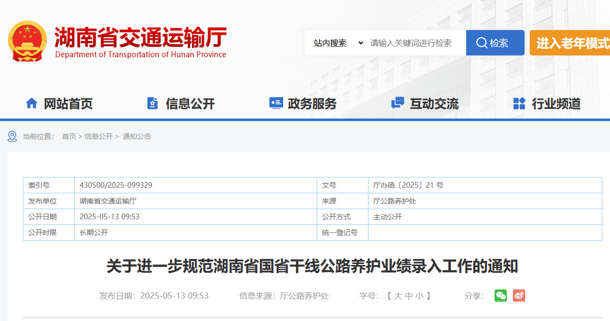The width and height of the screenshot is (610, 321).
Task: Open the 站内搜索 scope dropdown
Action: (x=338, y=43)
